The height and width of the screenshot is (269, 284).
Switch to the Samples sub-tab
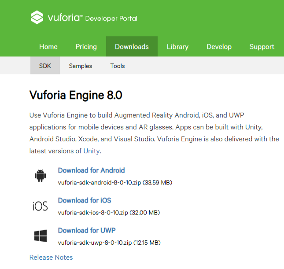tap(81, 66)
